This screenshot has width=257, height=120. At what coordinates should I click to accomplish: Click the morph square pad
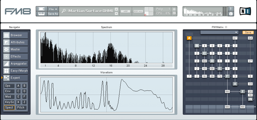(149, 11)
